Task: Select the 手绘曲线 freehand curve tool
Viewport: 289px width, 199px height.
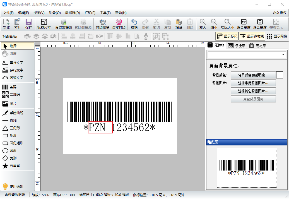Action: 18,113
